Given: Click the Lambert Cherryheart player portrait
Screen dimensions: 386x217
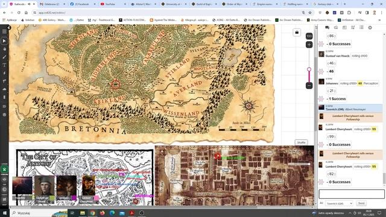Looking at the screenshot, I should pyautogui.click(x=89, y=186).
